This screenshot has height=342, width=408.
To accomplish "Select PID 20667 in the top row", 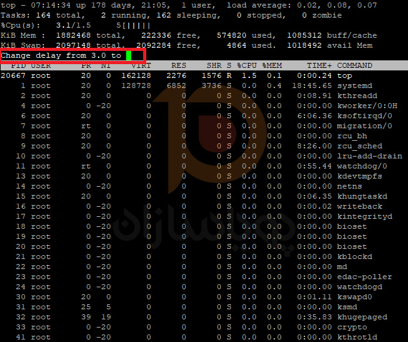I will (13, 75).
